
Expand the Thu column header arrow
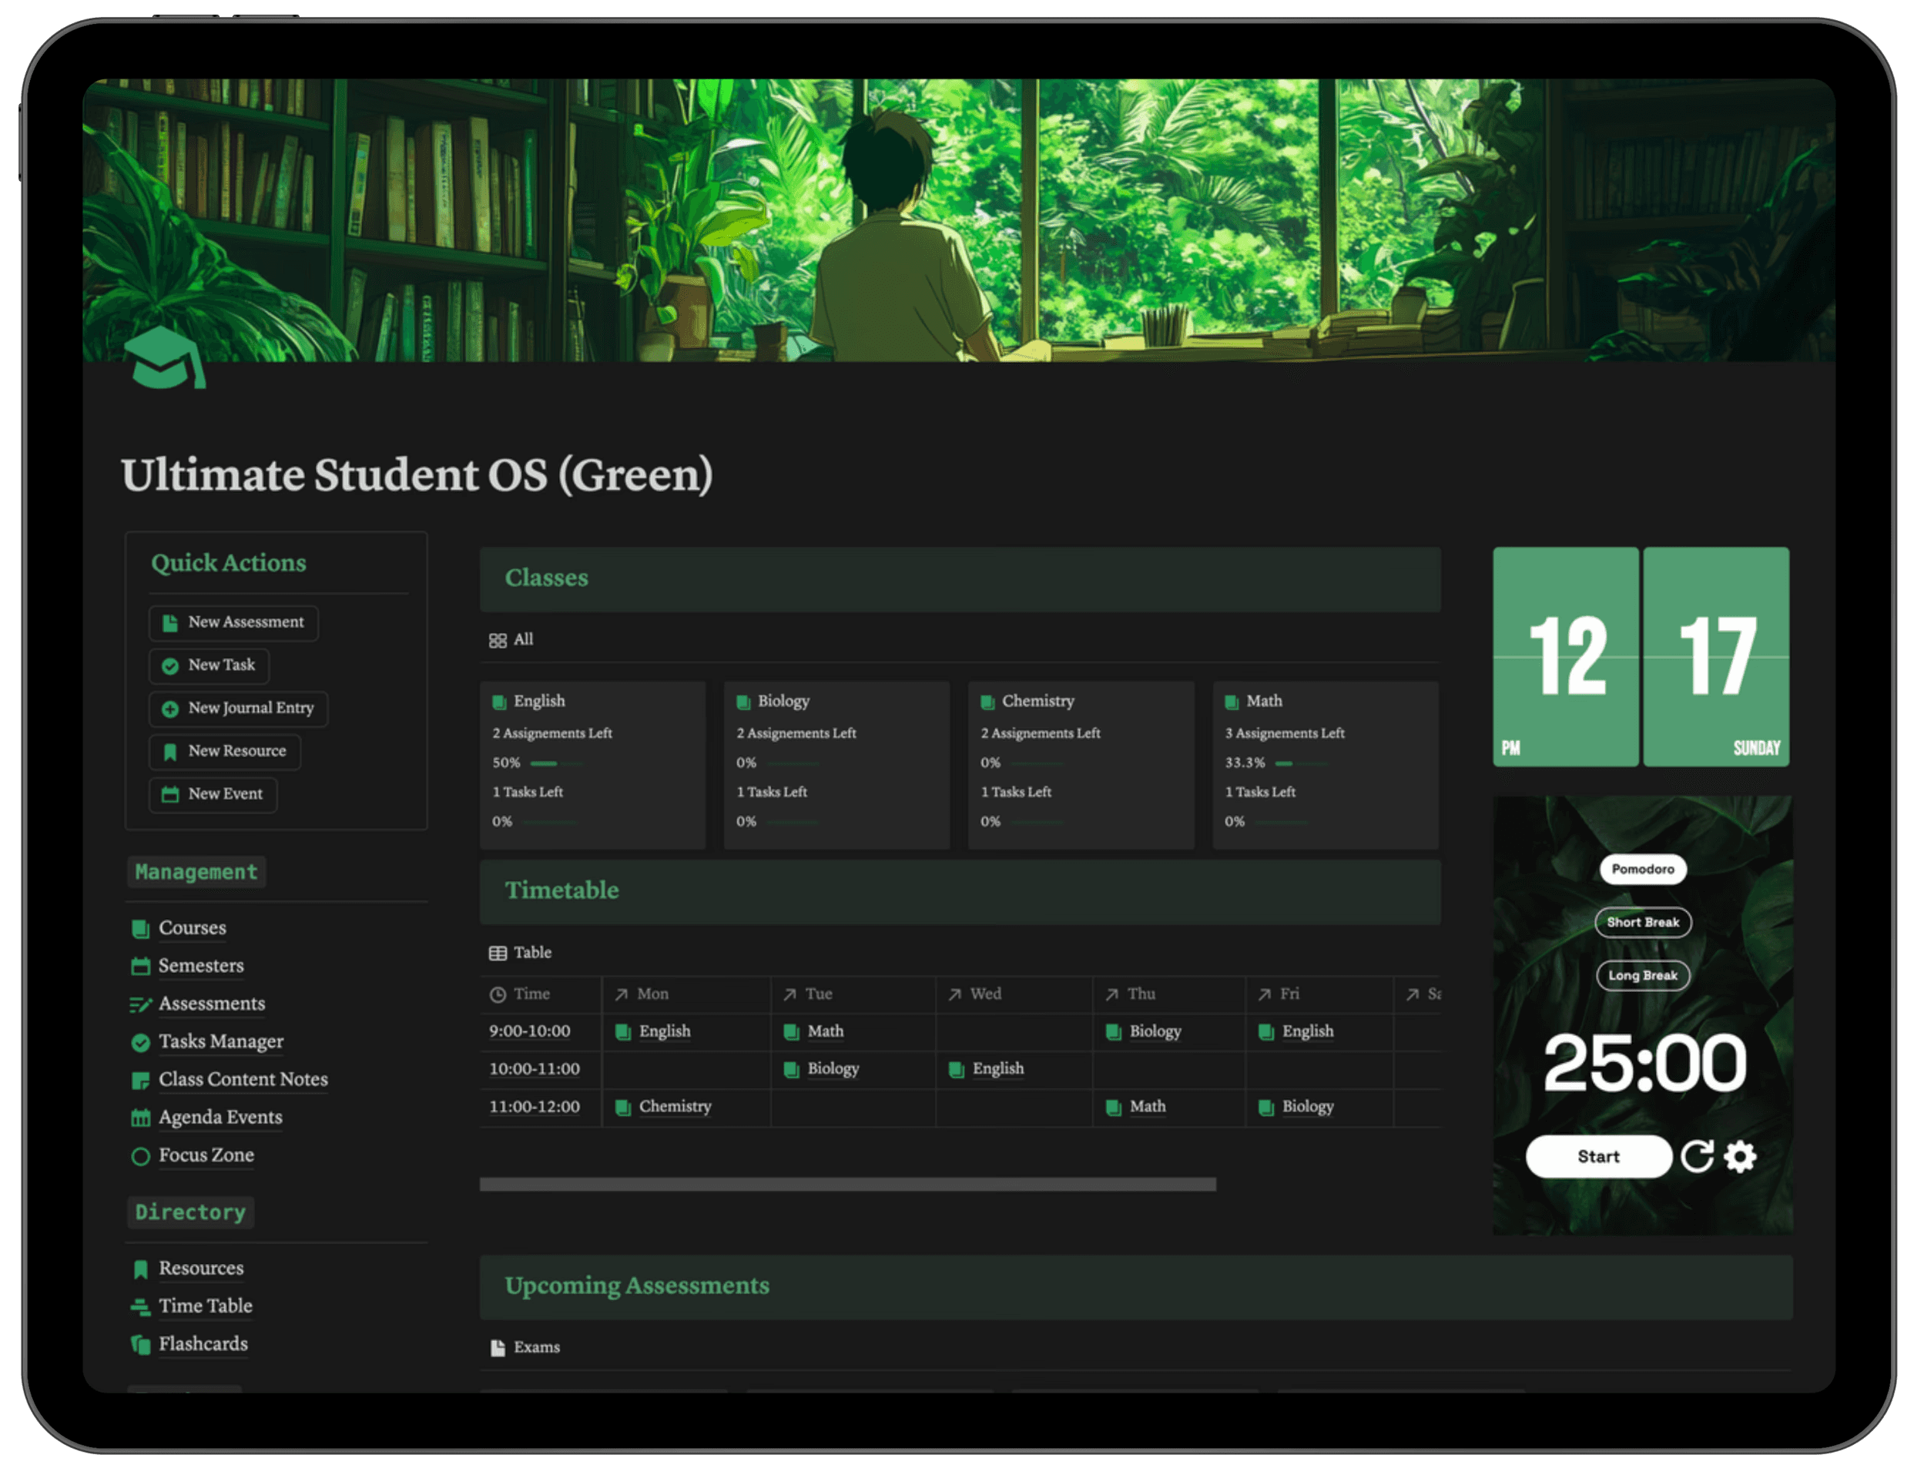pyautogui.click(x=1111, y=994)
